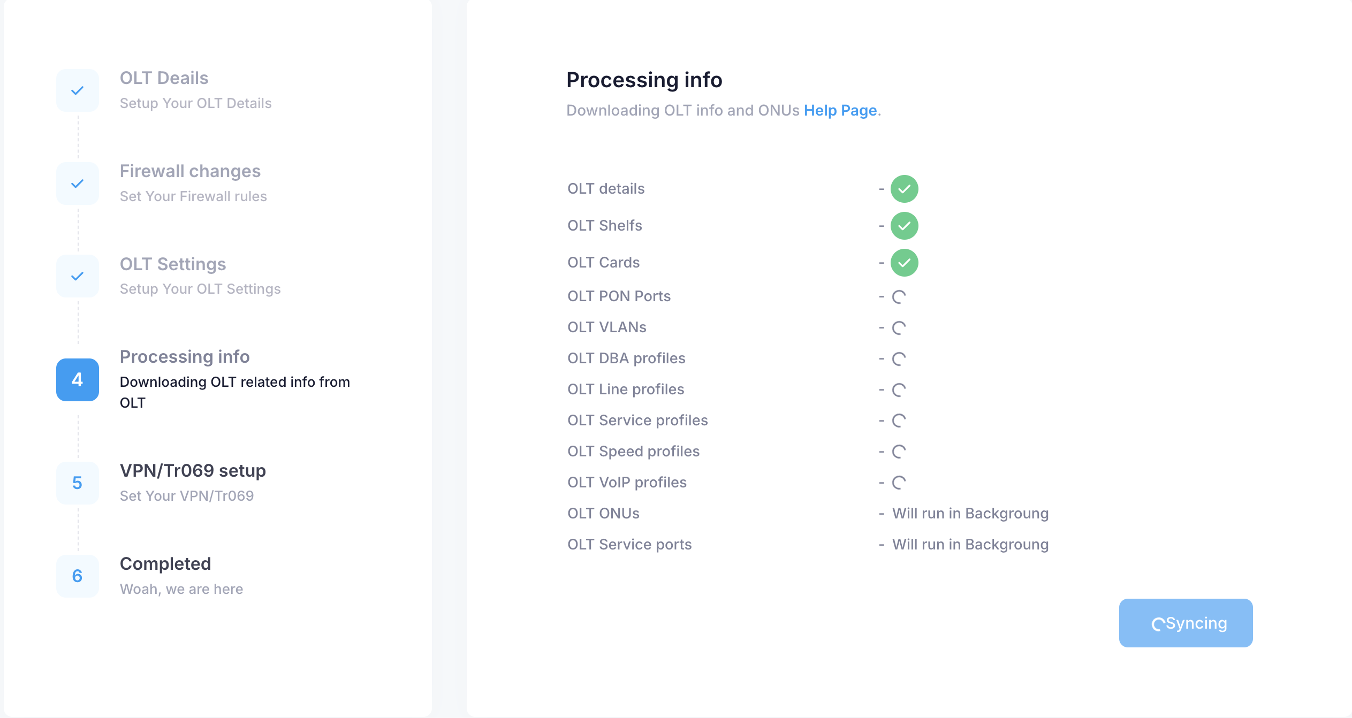1352x718 pixels.
Task: Click green check next to OLT Shelfs
Action: click(x=904, y=226)
